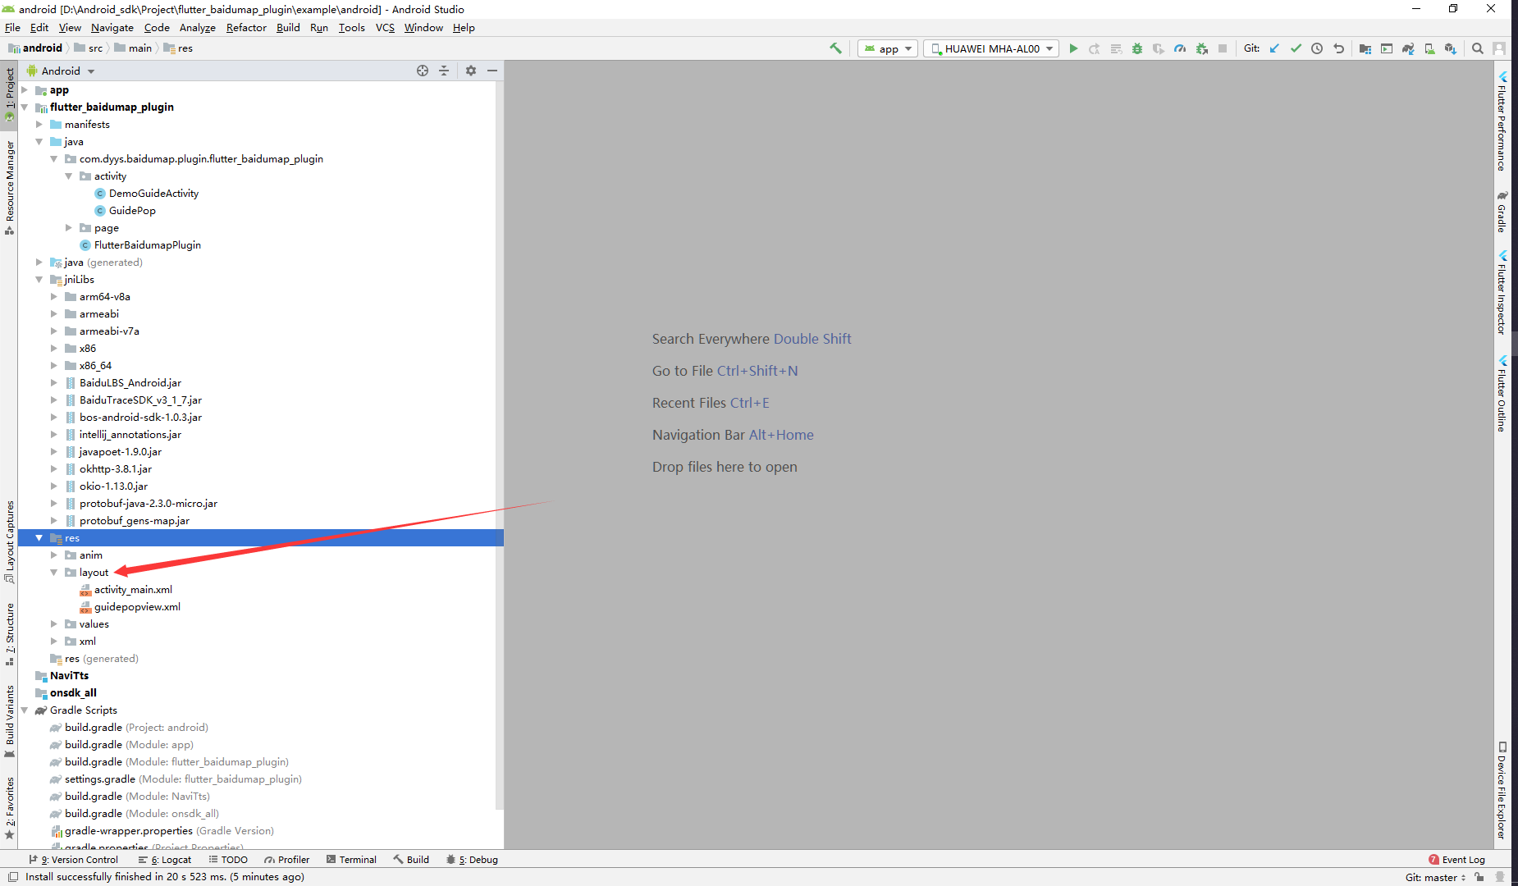
Task: Click the Debug app bug icon
Action: click(1137, 48)
